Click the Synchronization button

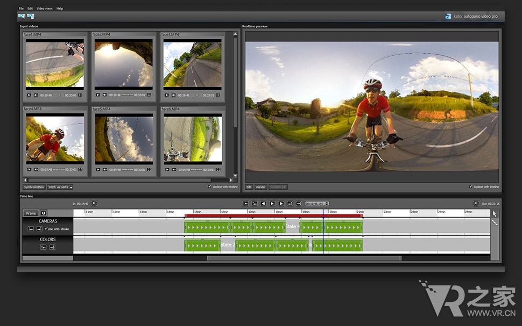(34, 187)
